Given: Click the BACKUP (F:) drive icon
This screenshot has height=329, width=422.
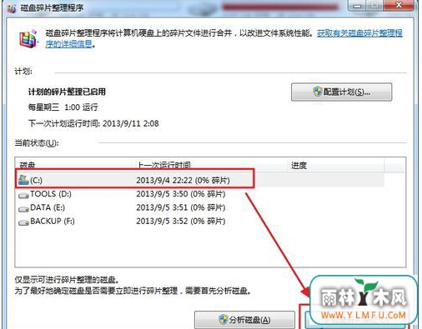Looking at the screenshot, I should (23, 222).
